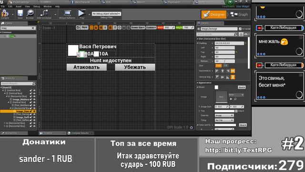The height and width of the screenshot is (172, 305).
Task: Open the Widget Reflector
Action: click(x=67, y=14)
